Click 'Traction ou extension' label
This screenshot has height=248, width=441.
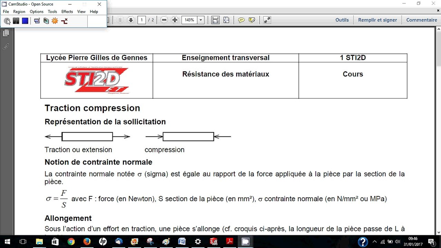pyautogui.click(x=78, y=150)
